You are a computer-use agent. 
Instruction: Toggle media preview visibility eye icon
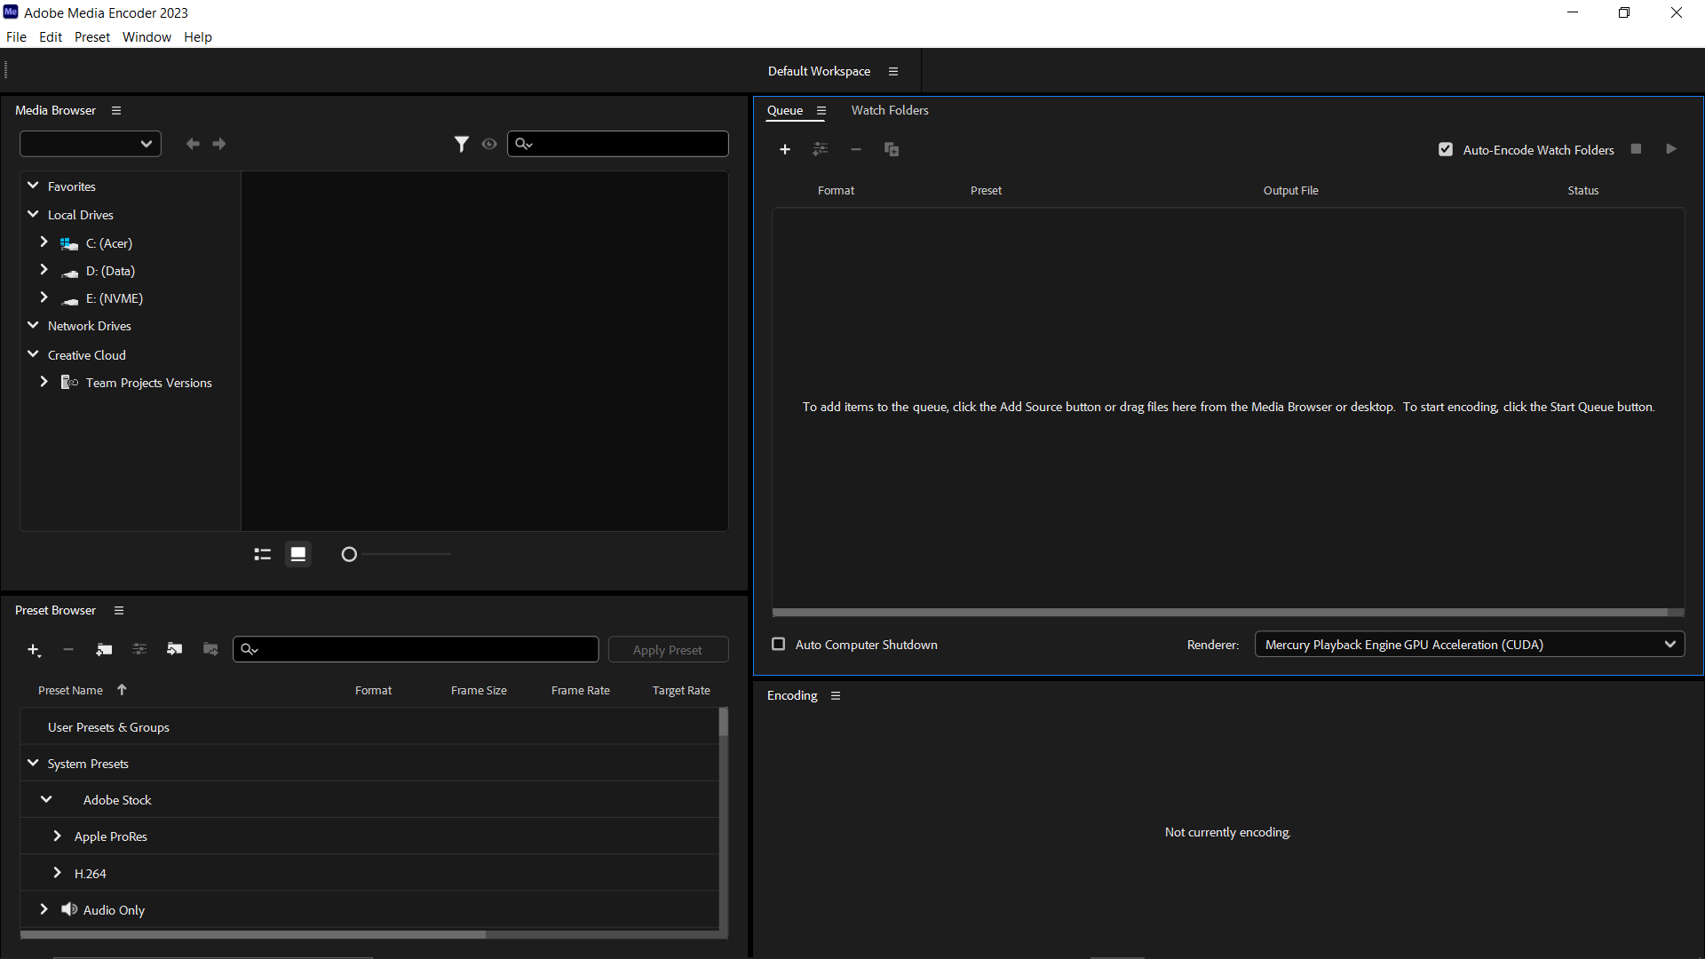(x=489, y=143)
